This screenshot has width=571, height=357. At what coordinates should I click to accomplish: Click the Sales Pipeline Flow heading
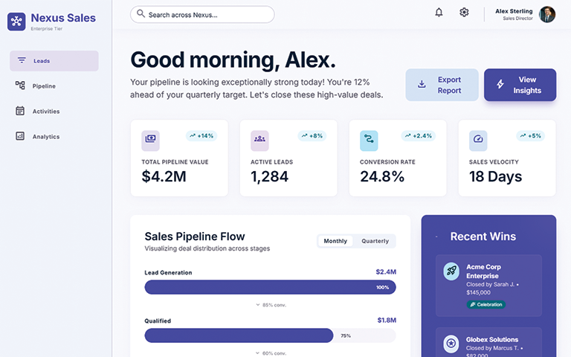(x=195, y=237)
